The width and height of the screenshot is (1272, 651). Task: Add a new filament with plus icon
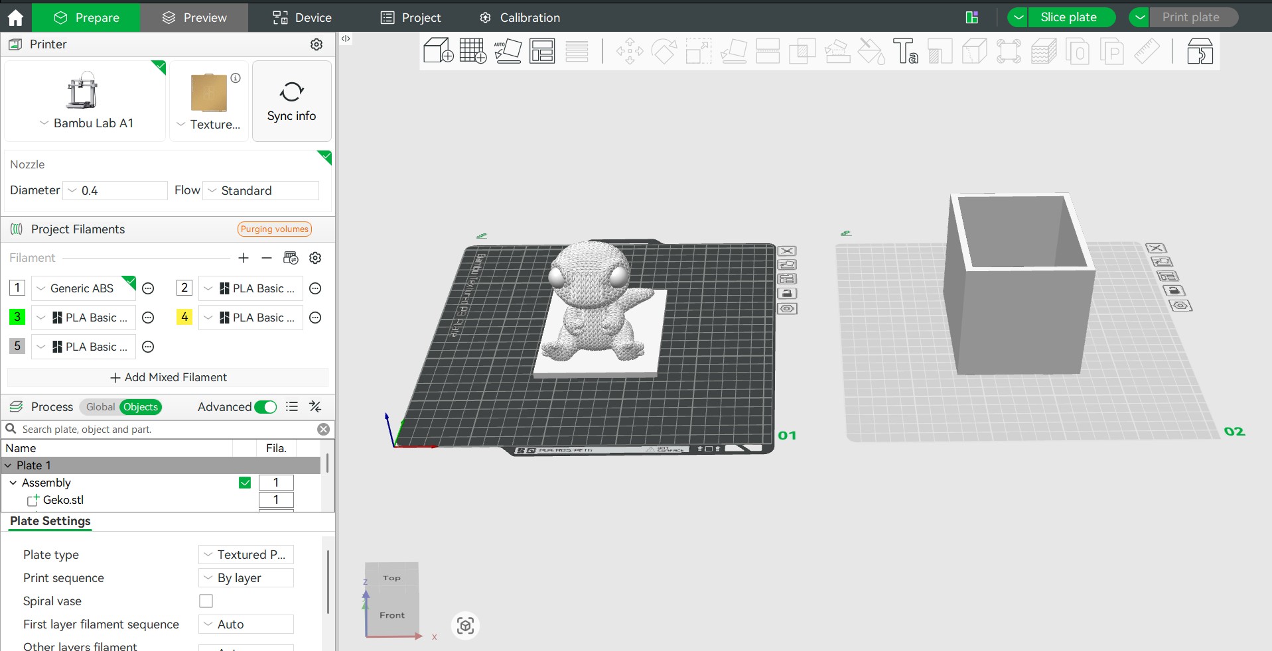point(244,258)
